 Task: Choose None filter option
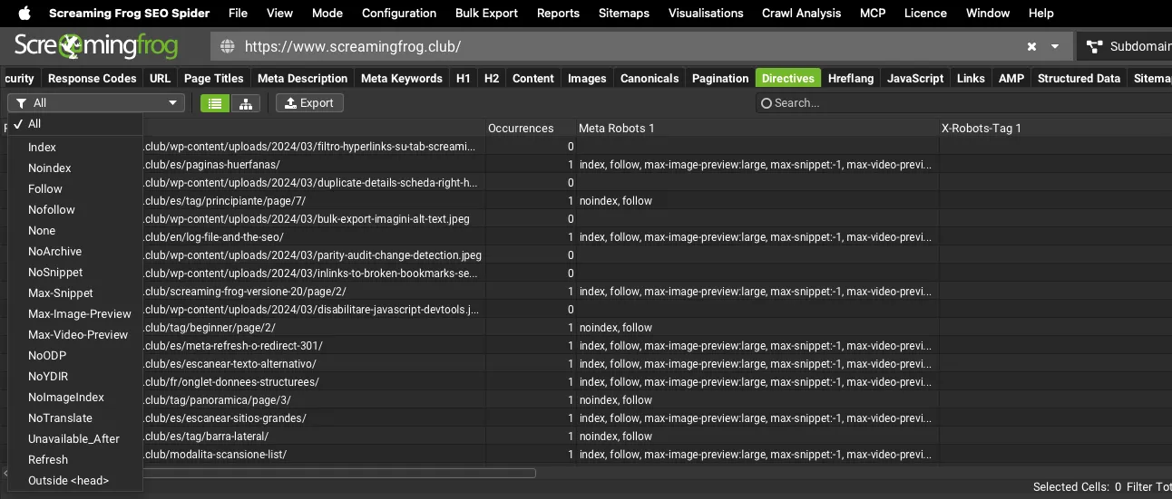75,230
